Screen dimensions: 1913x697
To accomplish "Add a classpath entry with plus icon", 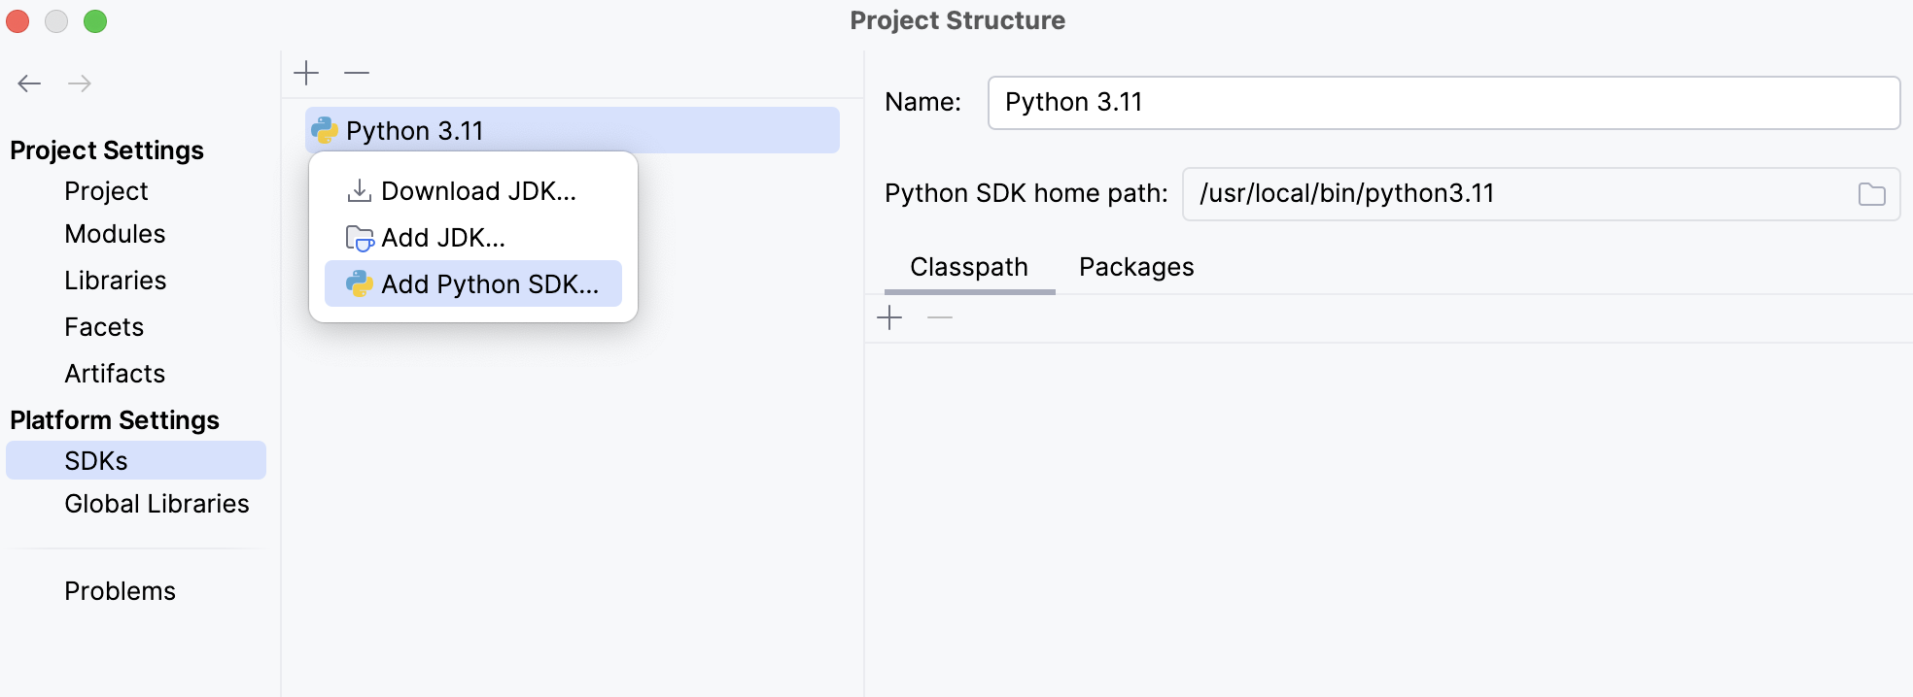I will [889, 317].
